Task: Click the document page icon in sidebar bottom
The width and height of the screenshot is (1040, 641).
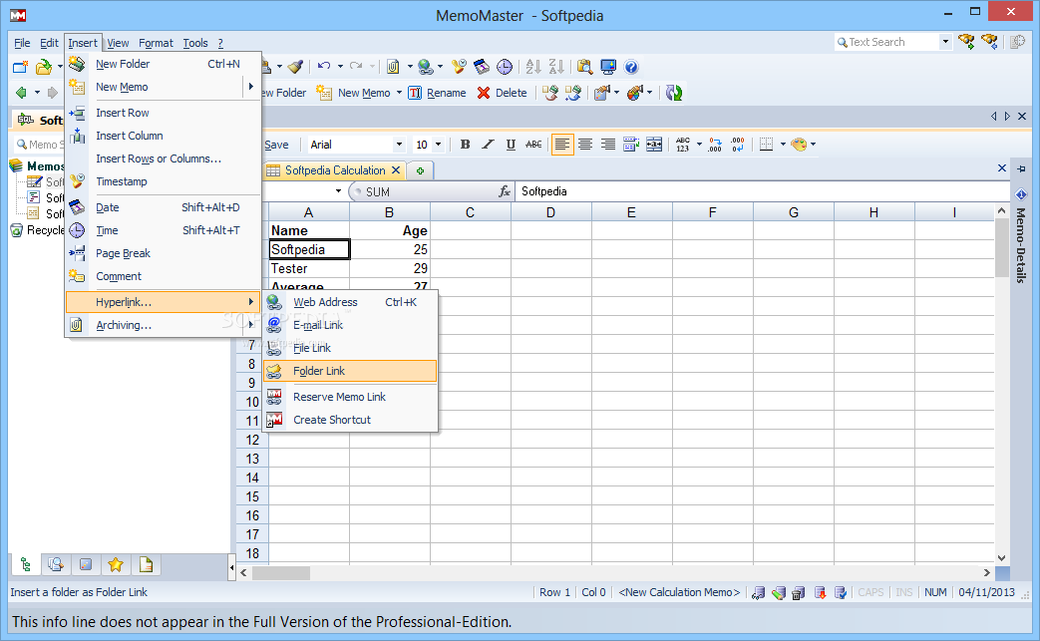Action: (x=146, y=565)
